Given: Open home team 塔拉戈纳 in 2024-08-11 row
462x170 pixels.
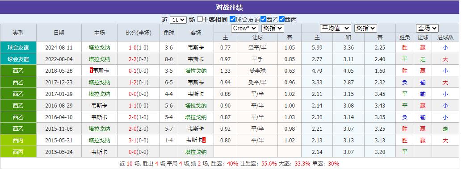Looking at the screenshot, I should (x=99, y=47).
